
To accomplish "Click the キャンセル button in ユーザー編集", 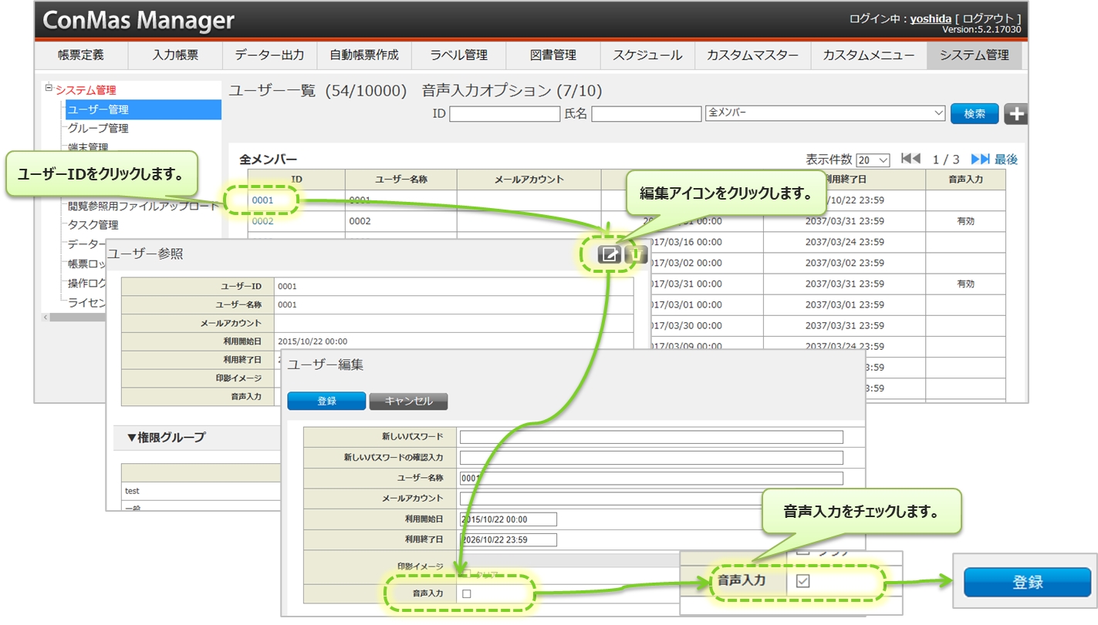I will pyautogui.click(x=408, y=402).
